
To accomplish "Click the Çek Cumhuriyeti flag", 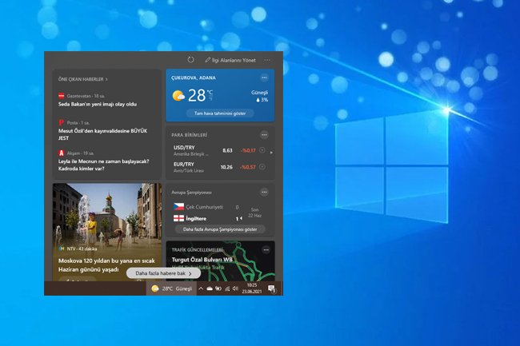I will pos(178,207).
